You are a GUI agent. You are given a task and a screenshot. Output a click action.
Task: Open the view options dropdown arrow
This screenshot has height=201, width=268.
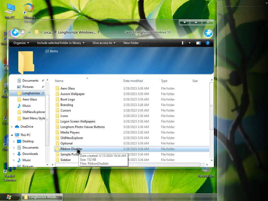coord(189,43)
